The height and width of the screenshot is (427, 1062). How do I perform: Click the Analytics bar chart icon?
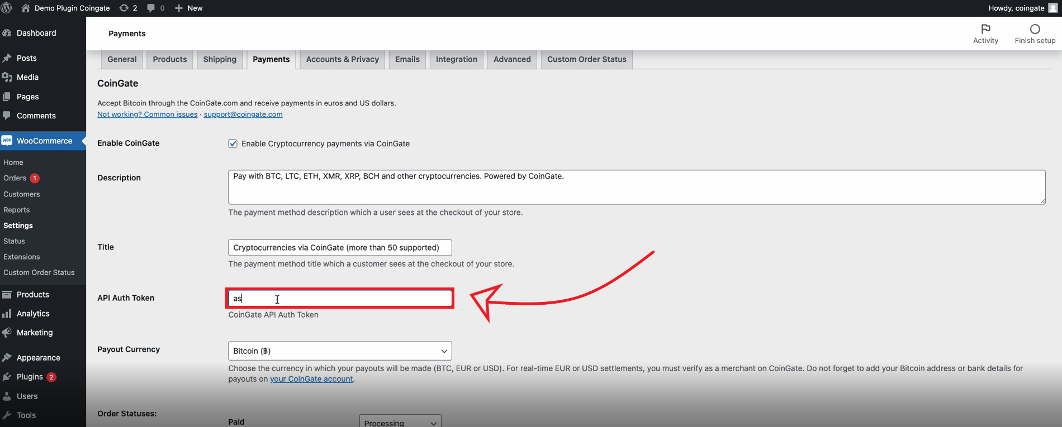(7, 314)
